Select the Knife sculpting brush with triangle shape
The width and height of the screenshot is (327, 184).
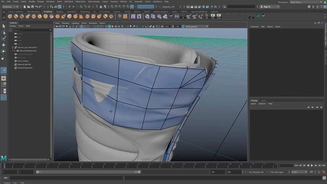point(81,16)
